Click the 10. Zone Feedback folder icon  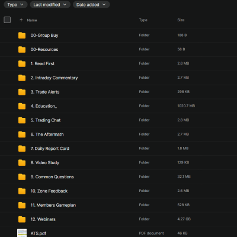pos(22,191)
